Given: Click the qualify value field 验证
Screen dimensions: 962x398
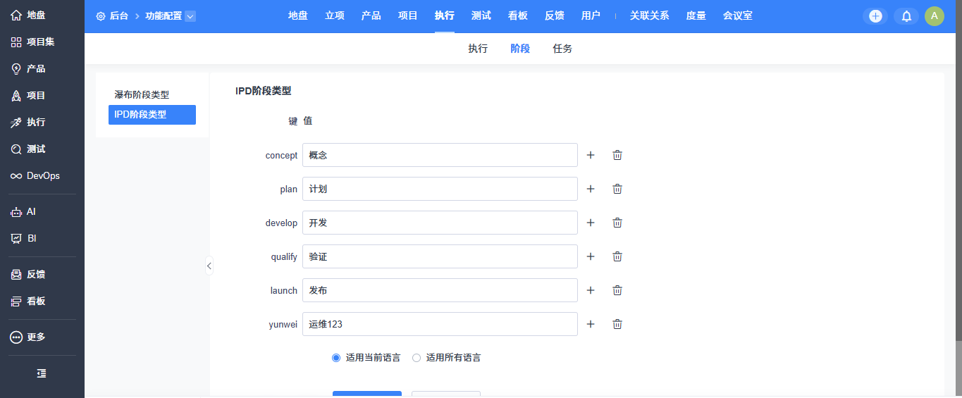Looking at the screenshot, I should click(440, 256).
